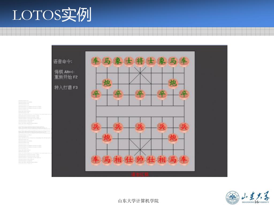Viewport: 274px width, 205px height.
Task: Select the leftmost green 卒 pawn
Action: click(96, 94)
